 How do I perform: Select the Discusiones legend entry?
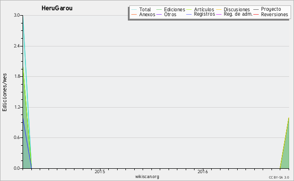click(x=237, y=9)
